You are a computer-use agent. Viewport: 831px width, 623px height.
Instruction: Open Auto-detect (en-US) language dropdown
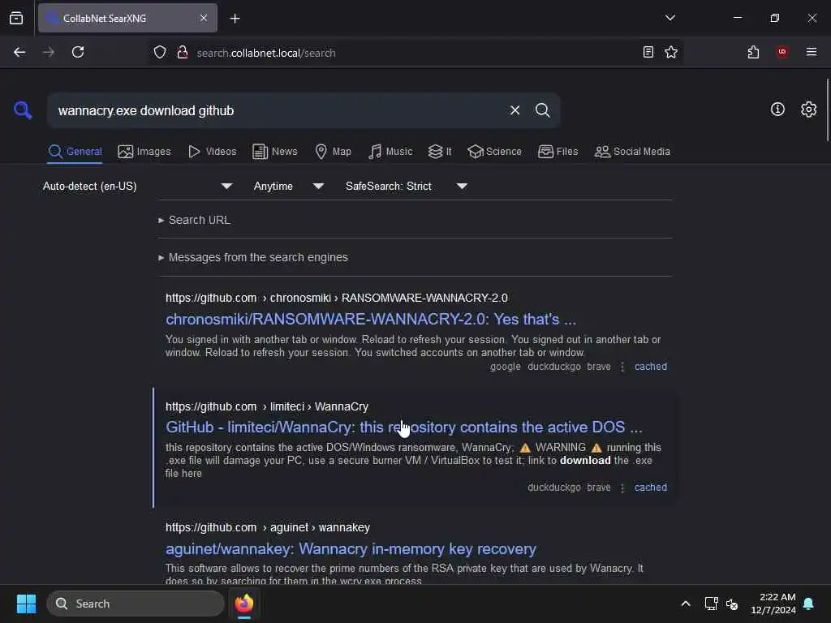137,186
